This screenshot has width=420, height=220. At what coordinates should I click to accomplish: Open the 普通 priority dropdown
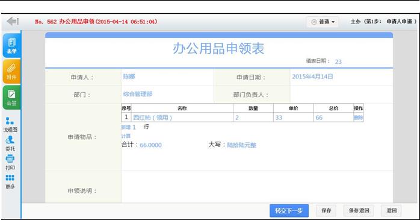coord(323,22)
